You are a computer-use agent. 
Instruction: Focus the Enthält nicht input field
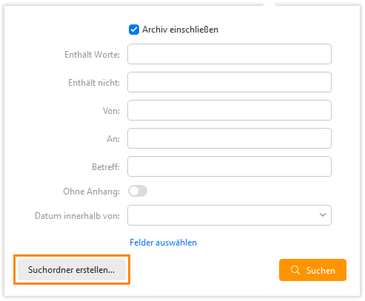(230, 82)
